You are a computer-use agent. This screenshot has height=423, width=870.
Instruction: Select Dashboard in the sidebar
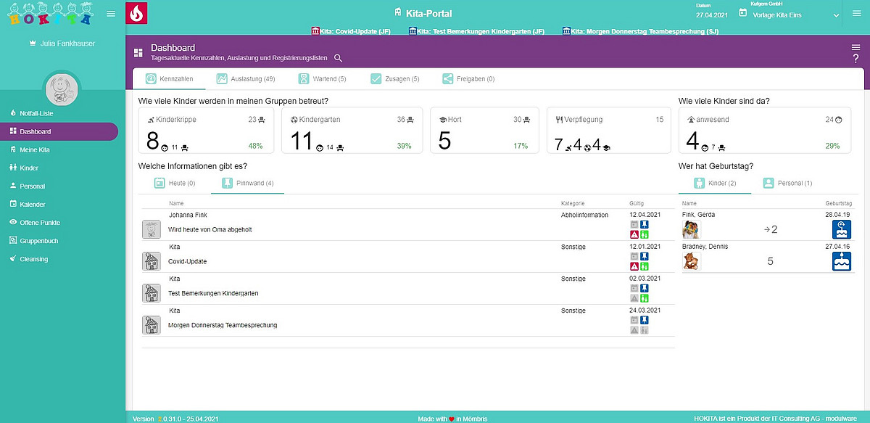[x=59, y=131]
